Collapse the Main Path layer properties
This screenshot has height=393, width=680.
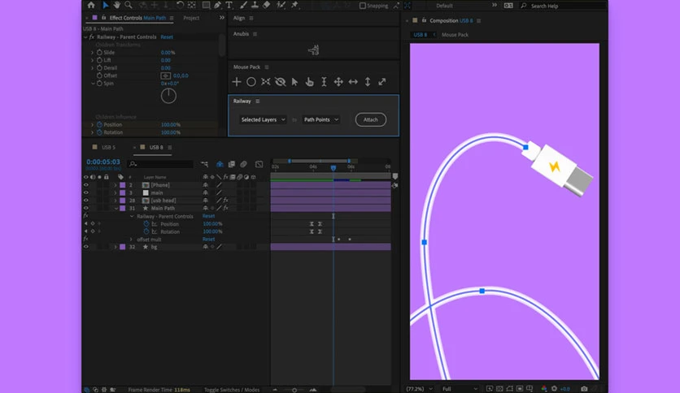coord(116,208)
